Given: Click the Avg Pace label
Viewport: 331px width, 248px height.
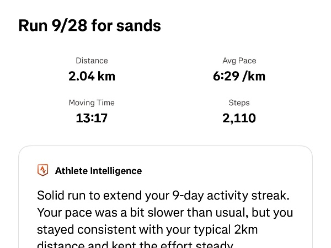Looking at the screenshot, I should tap(239, 61).
